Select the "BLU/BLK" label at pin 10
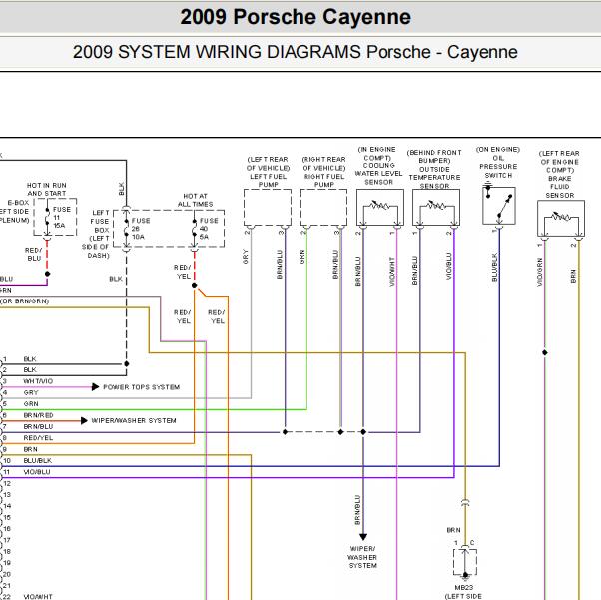The image size is (601, 600). [x=38, y=461]
